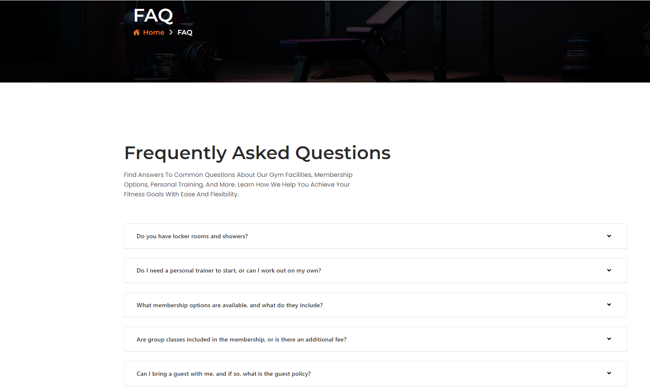Expand the group classes additional fee question
This screenshot has height=391, width=650.
tap(241, 340)
